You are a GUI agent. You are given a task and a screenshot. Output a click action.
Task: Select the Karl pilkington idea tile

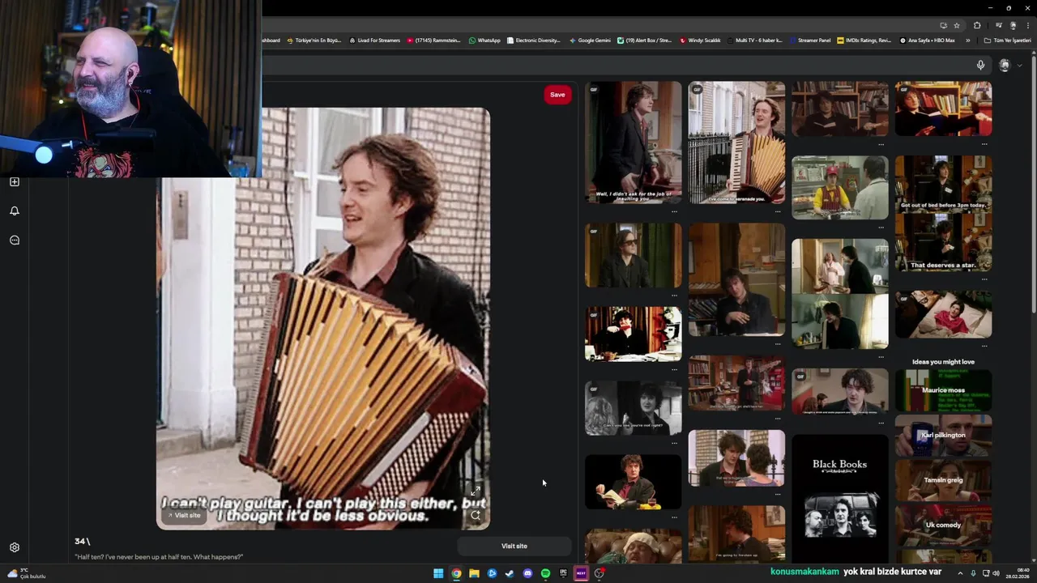[943, 436]
